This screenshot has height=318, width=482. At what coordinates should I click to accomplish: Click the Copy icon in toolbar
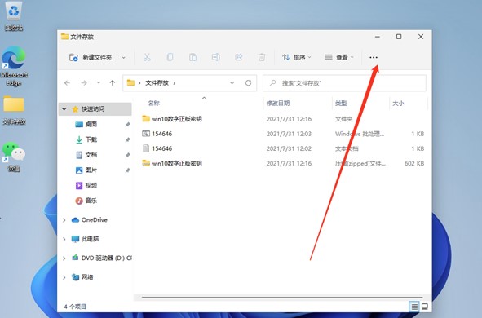170,57
